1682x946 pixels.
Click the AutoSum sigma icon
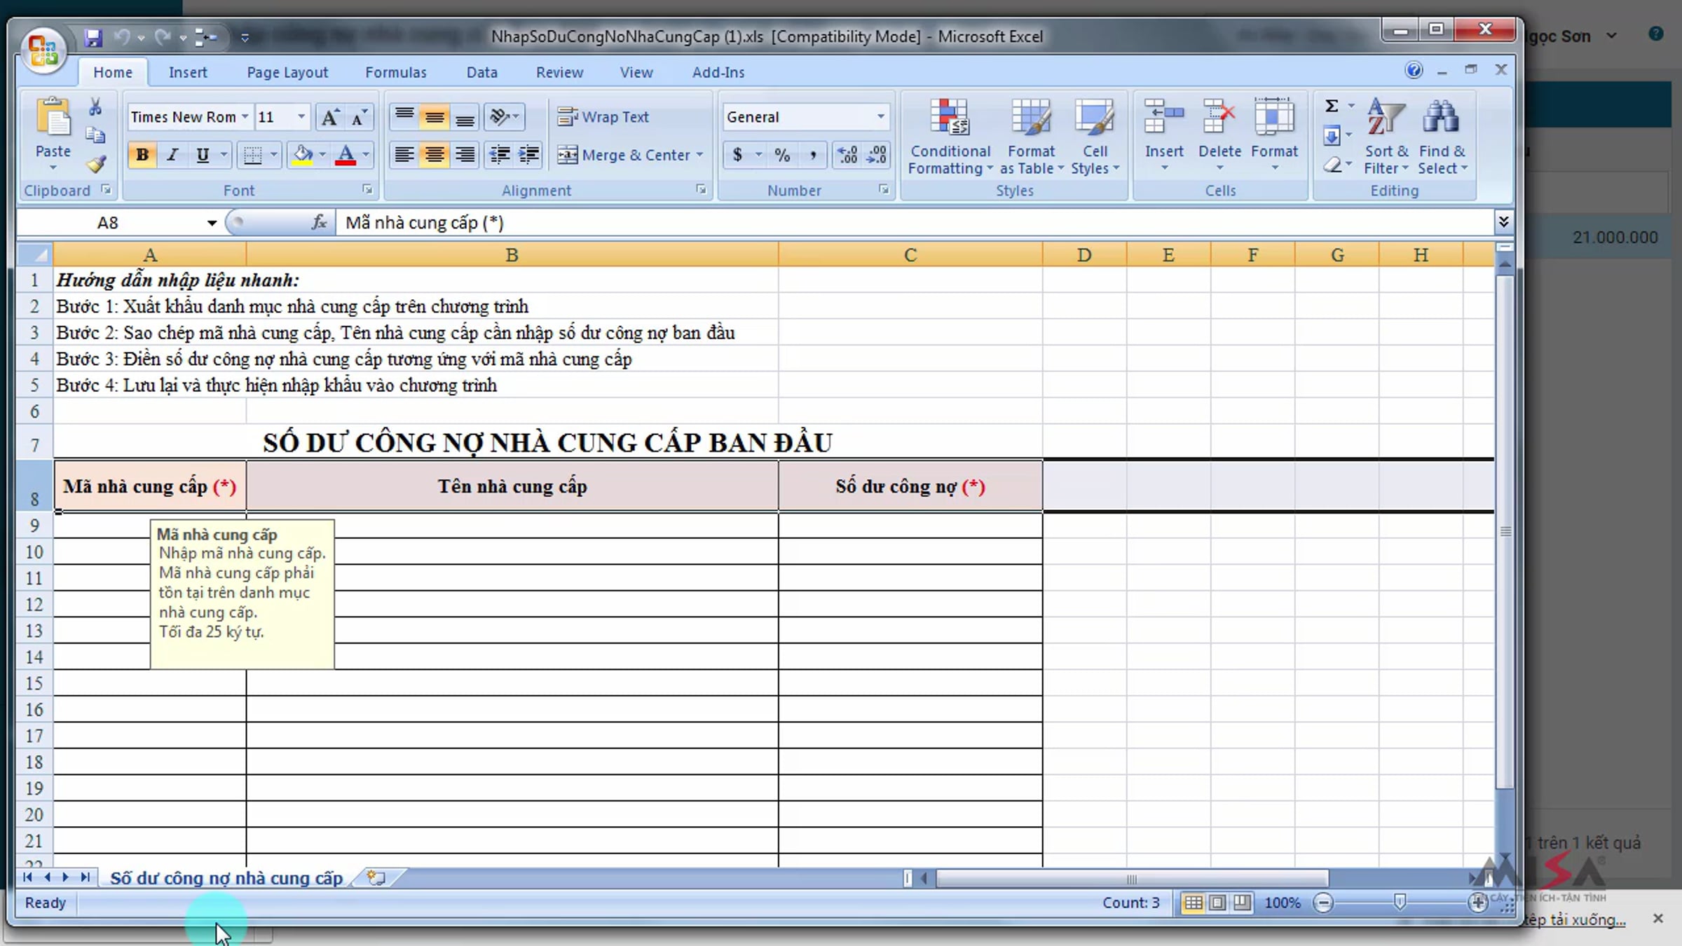[1332, 106]
